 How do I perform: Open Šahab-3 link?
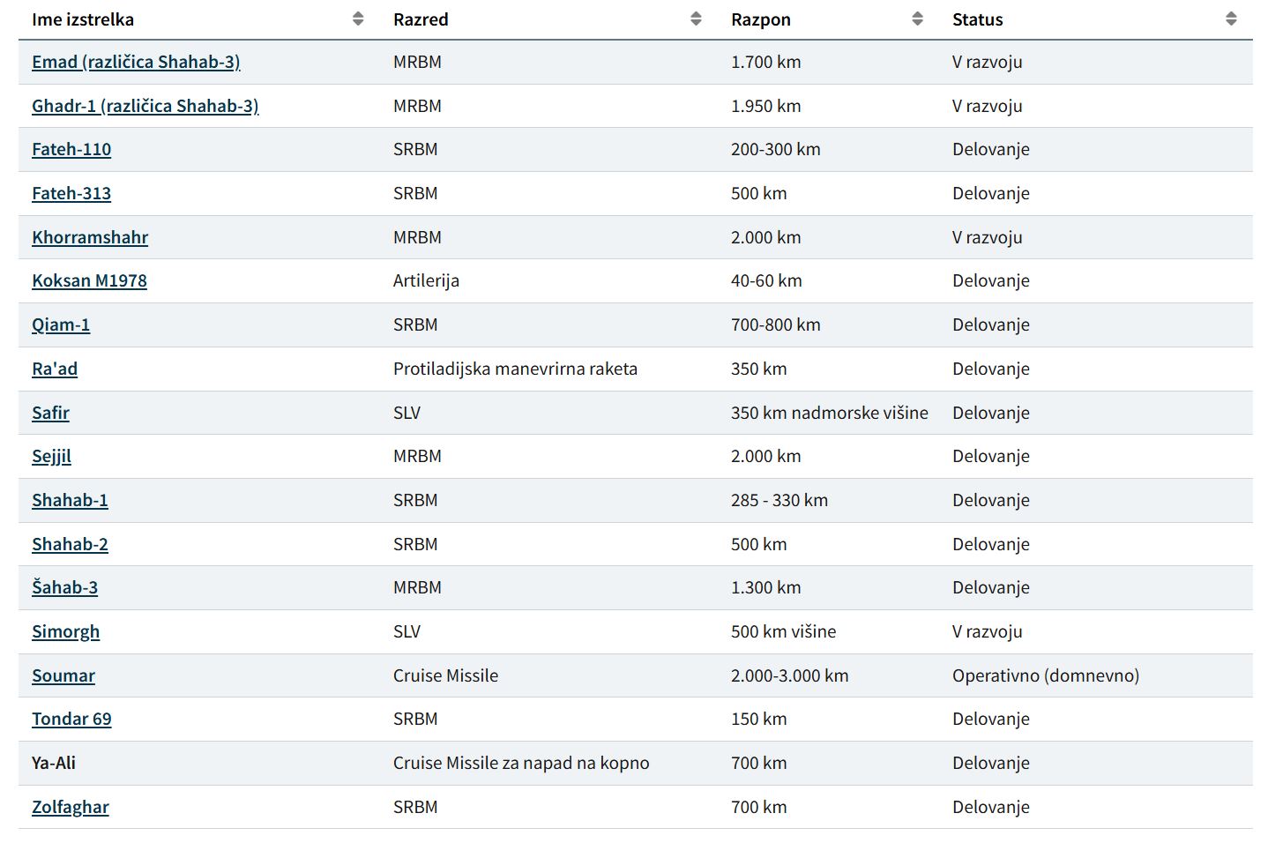[64, 587]
